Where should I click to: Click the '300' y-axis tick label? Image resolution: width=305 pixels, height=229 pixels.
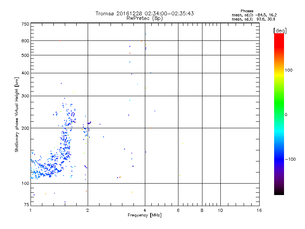pos(25,96)
